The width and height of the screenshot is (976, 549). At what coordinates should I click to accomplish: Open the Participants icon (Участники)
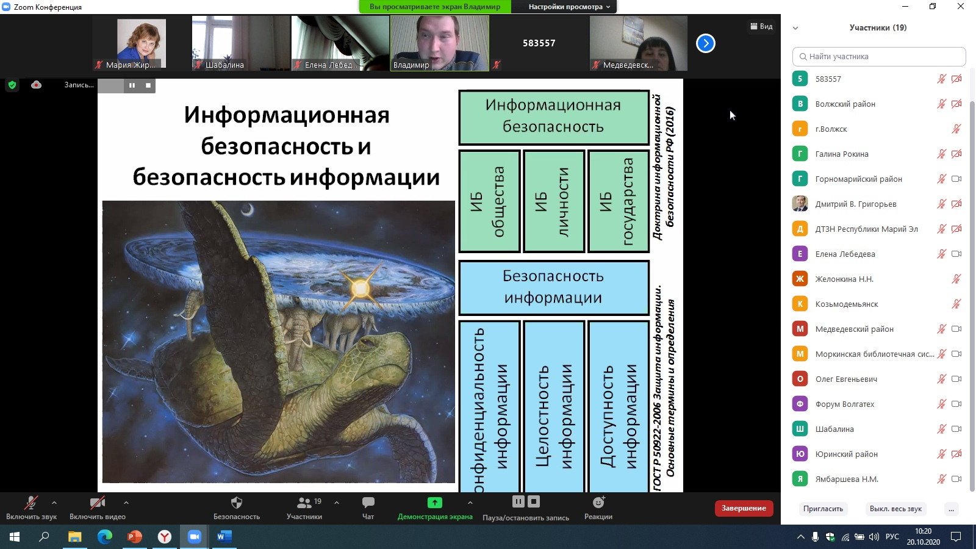[304, 503]
